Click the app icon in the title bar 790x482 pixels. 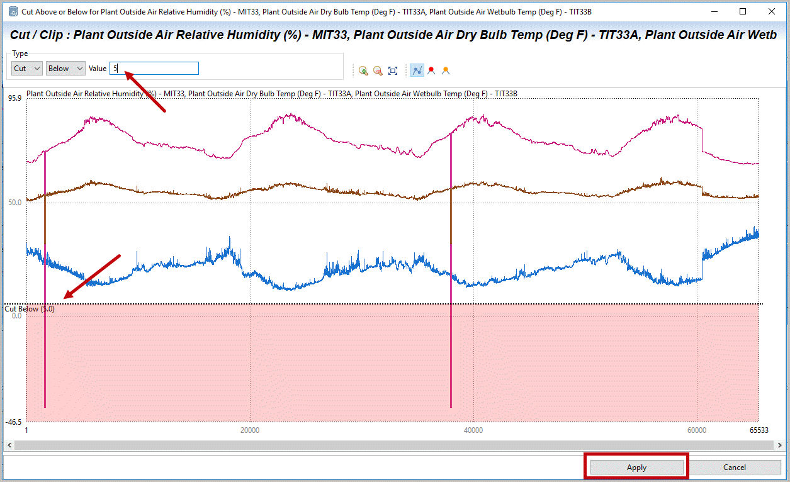pyautogui.click(x=13, y=12)
